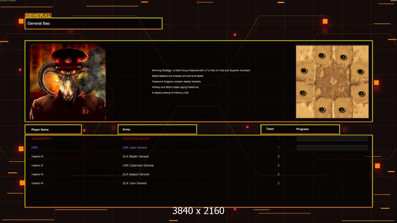Choose start position 3 on the minimap
Image resolution: width=397 pixels, height=223 pixels.
(x=302, y=93)
